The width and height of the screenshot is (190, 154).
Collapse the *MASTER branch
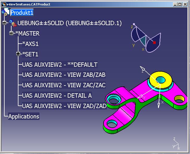pyautogui.click(x=12, y=33)
